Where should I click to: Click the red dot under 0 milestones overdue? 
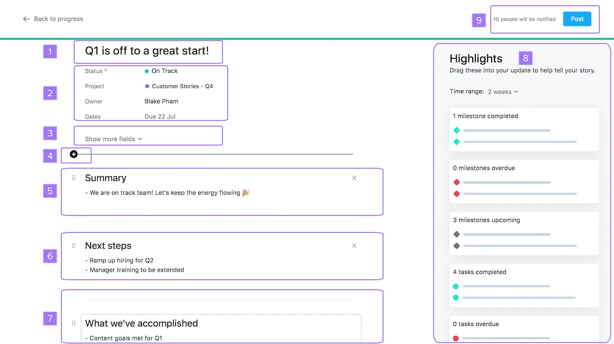(x=456, y=182)
